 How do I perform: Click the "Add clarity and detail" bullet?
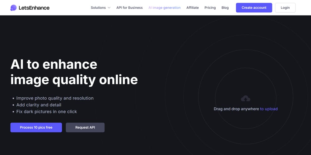coord(39,105)
